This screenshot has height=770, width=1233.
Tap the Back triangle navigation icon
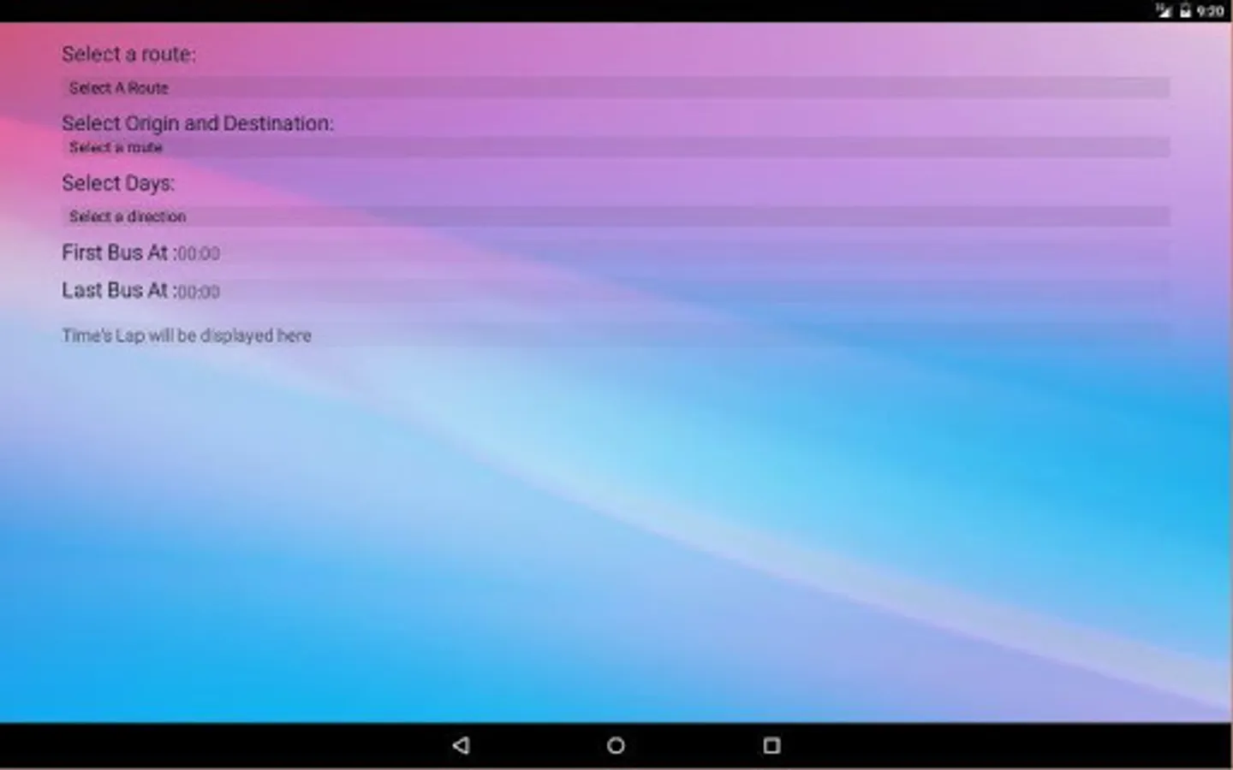click(x=461, y=745)
